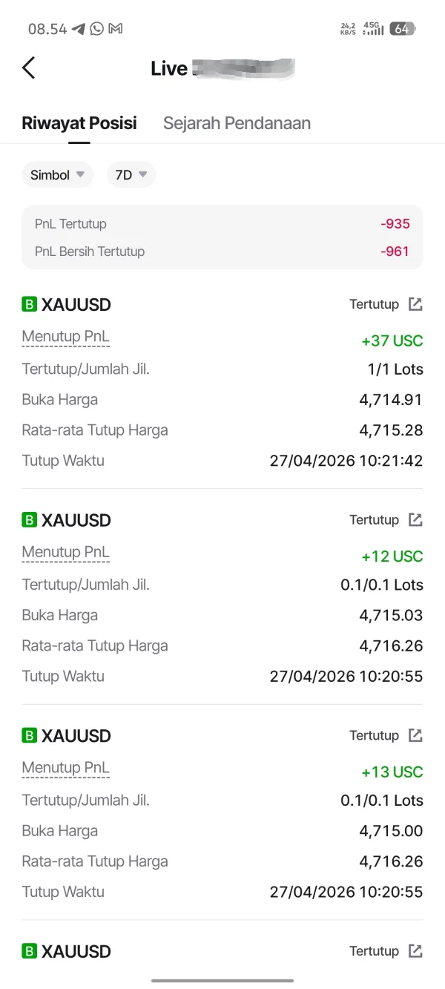
Task: Open share icon for third XAUUSD position
Action: 415,735
